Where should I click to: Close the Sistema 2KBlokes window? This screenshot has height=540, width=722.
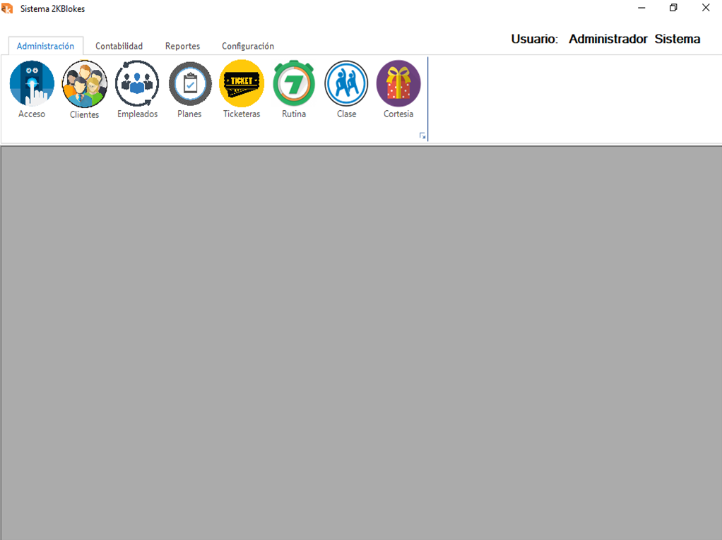pyautogui.click(x=706, y=8)
